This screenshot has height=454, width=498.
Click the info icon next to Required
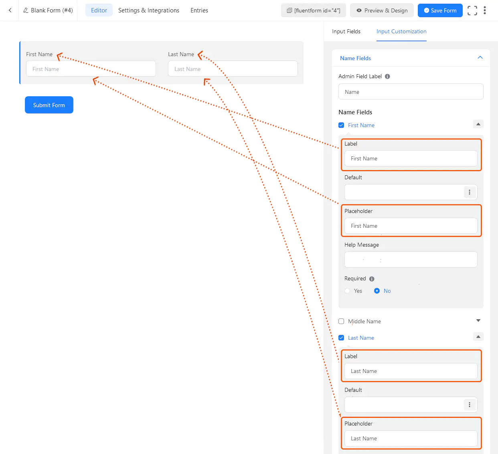(371, 278)
